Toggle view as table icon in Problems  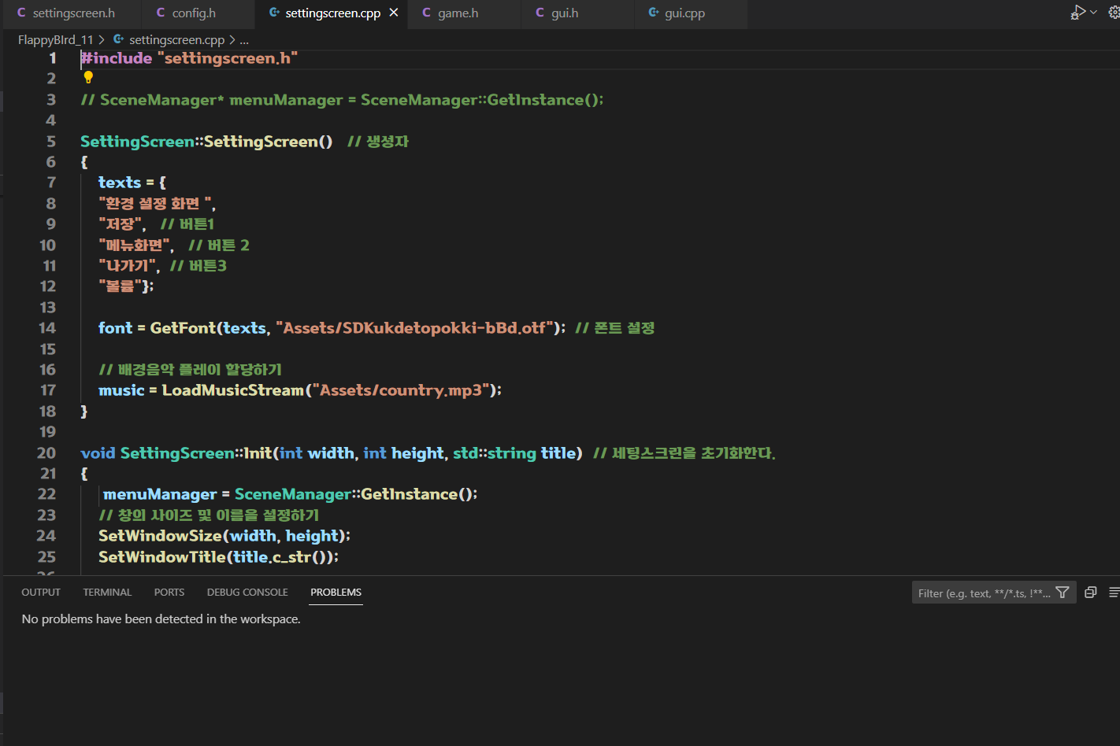[1114, 593]
